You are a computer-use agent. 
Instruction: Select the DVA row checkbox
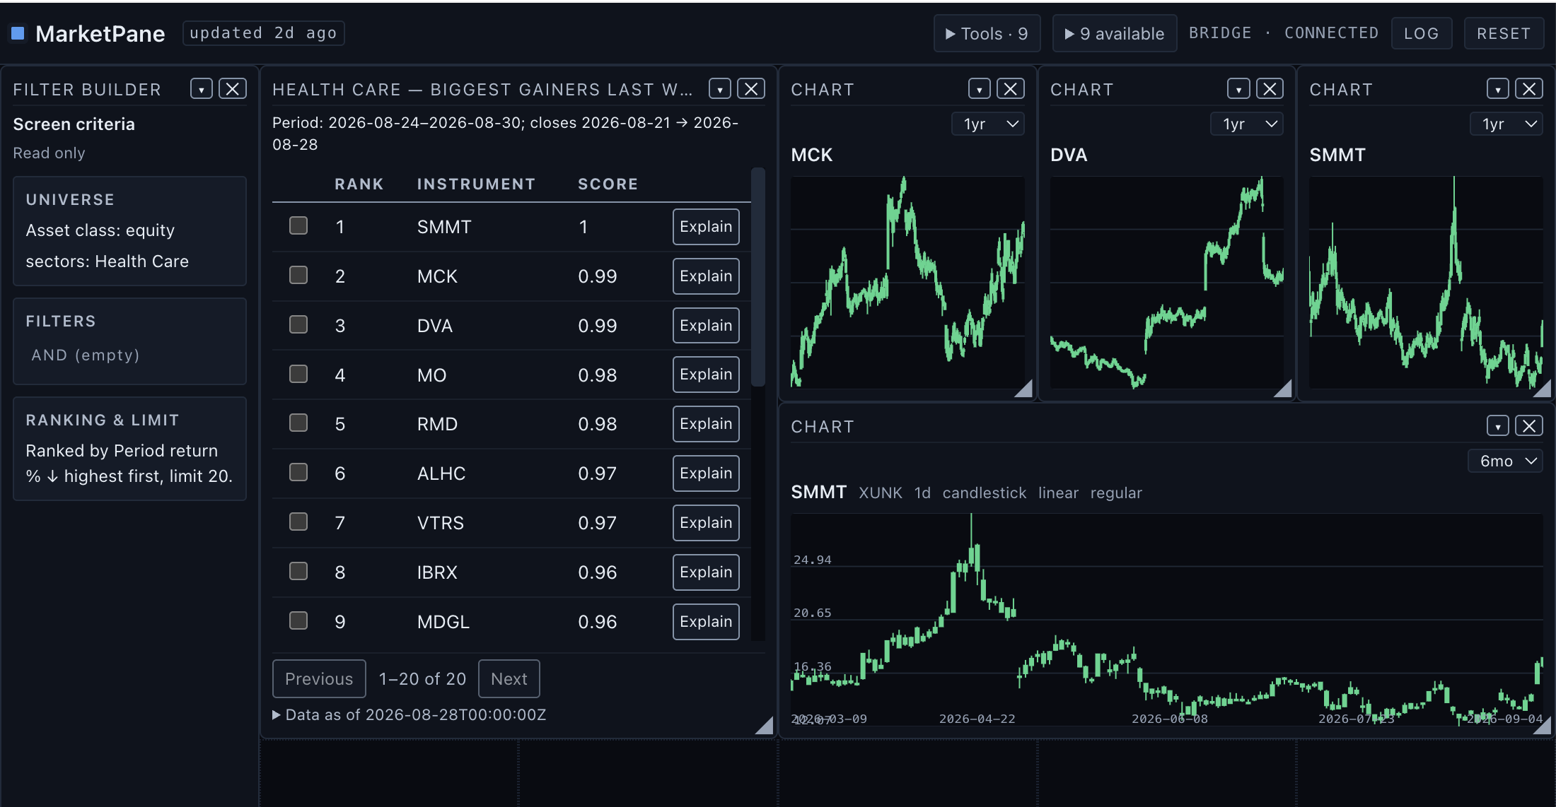[298, 325]
